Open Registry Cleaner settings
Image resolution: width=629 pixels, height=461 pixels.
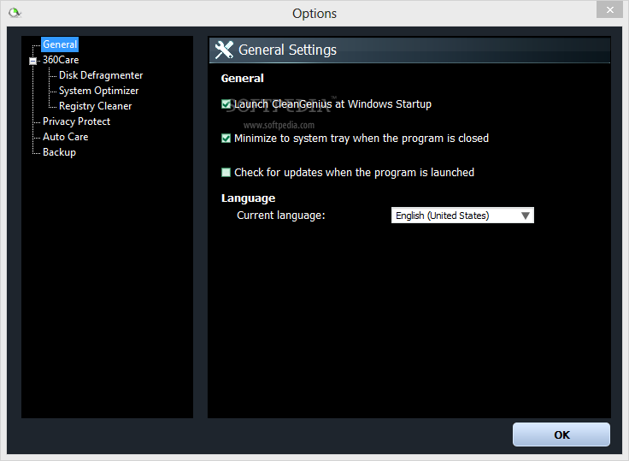coord(95,106)
